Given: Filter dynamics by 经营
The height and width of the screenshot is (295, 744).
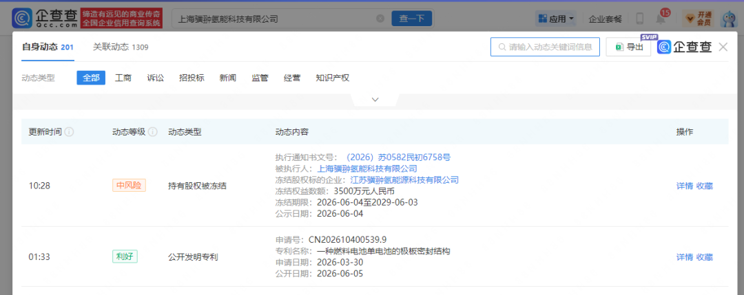Looking at the screenshot, I should (x=292, y=78).
